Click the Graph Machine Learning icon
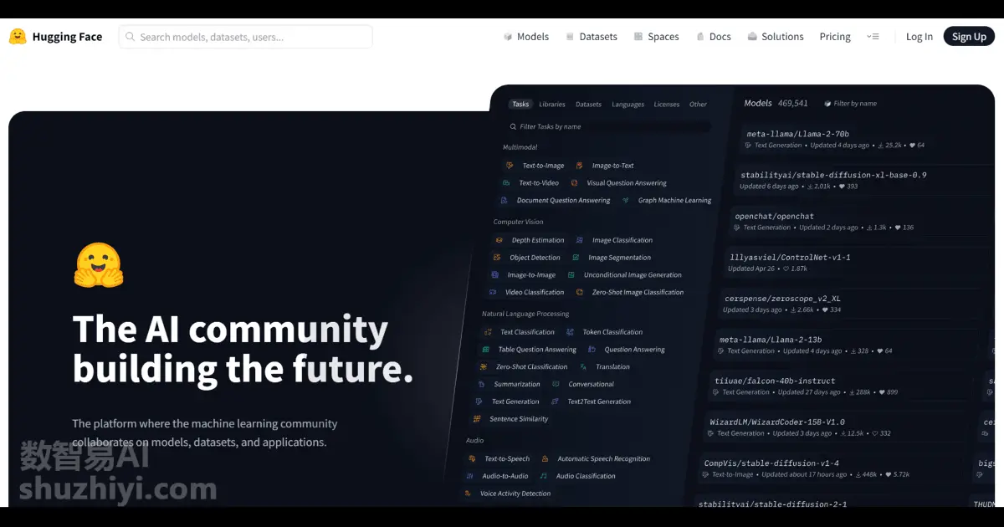This screenshot has height=527, width=1004. click(x=626, y=201)
